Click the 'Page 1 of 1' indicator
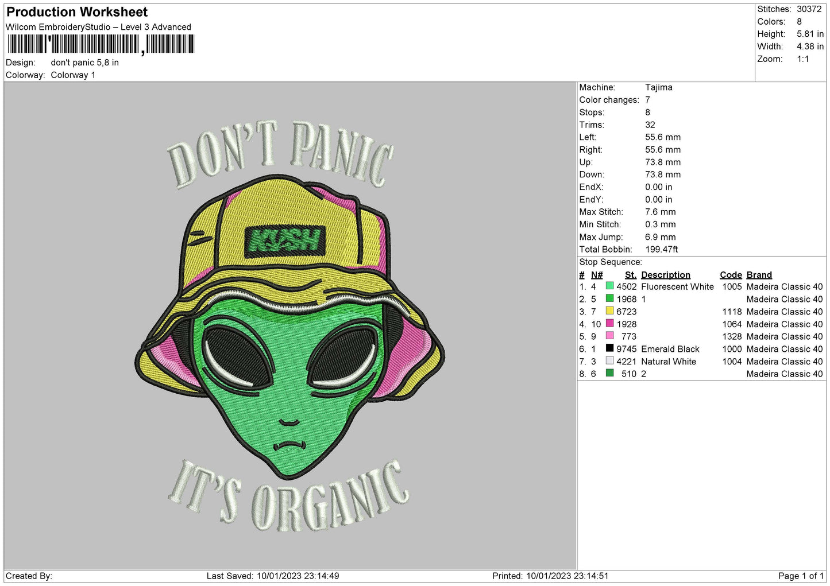The image size is (830, 586). 801,576
